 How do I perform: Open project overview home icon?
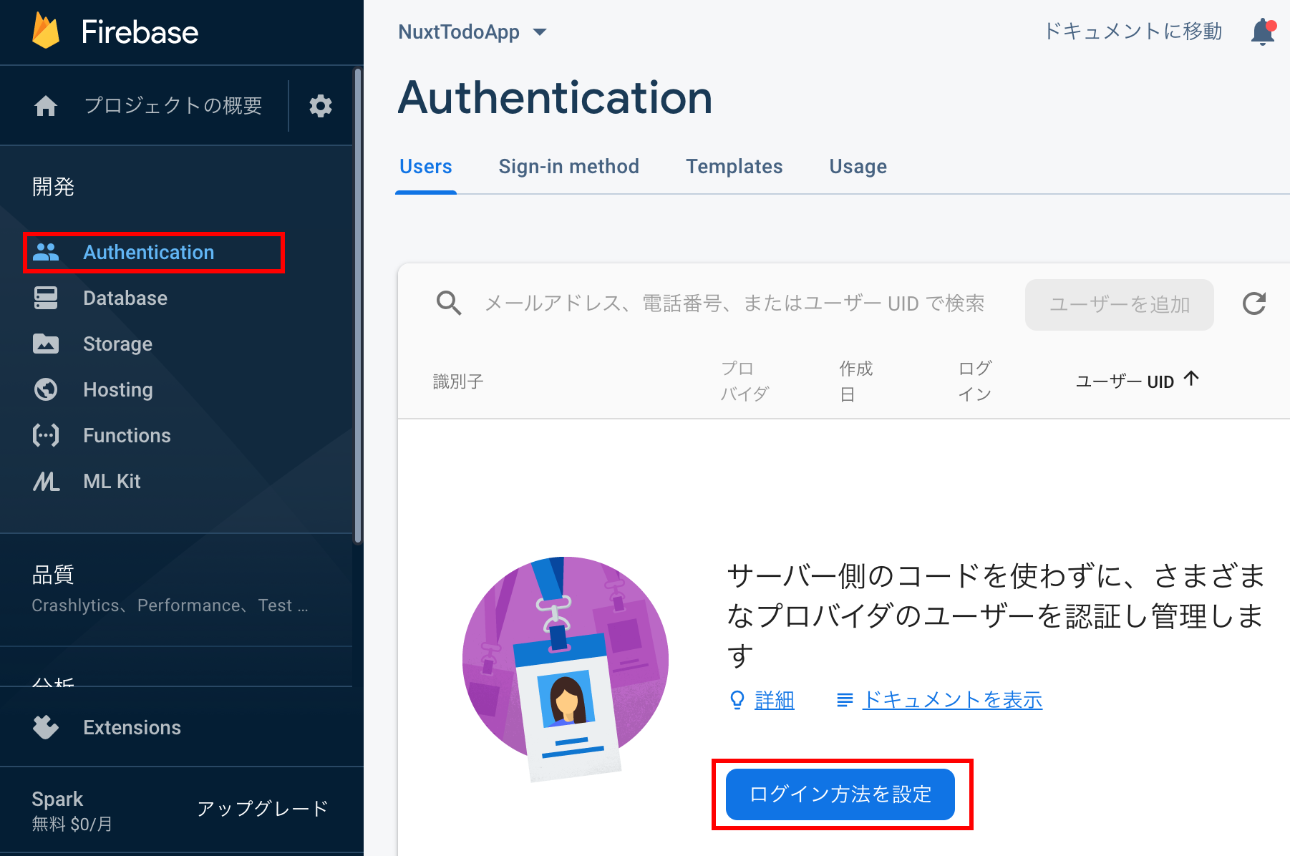pyautogui.click(x=46, y=106)
